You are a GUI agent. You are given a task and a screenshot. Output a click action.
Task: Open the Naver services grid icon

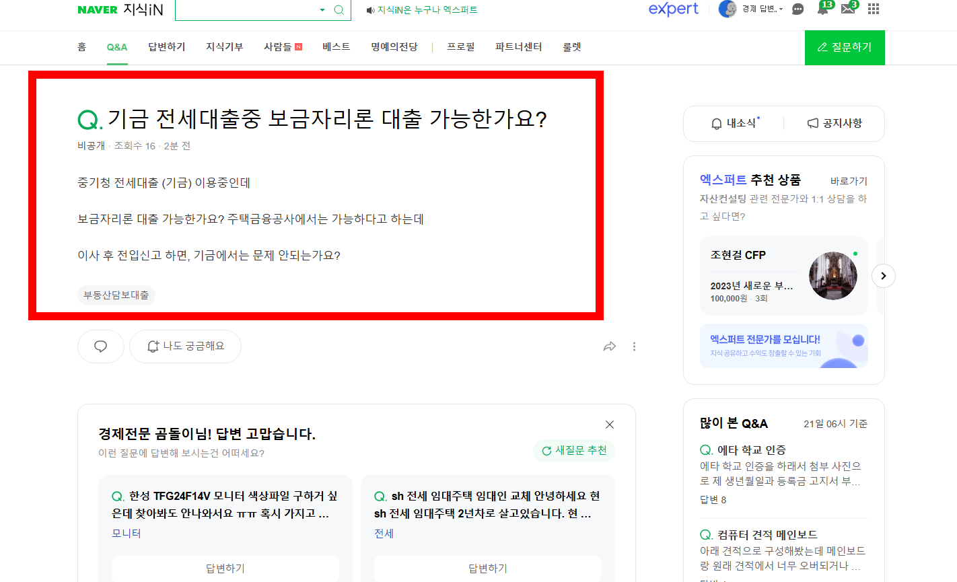[874, 9]
